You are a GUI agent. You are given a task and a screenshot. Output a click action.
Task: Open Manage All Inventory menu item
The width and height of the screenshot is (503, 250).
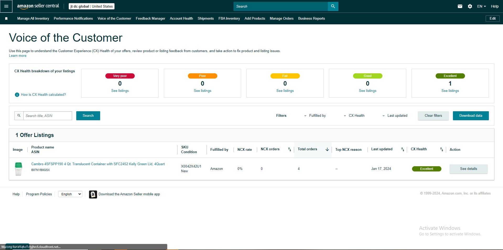33,19
